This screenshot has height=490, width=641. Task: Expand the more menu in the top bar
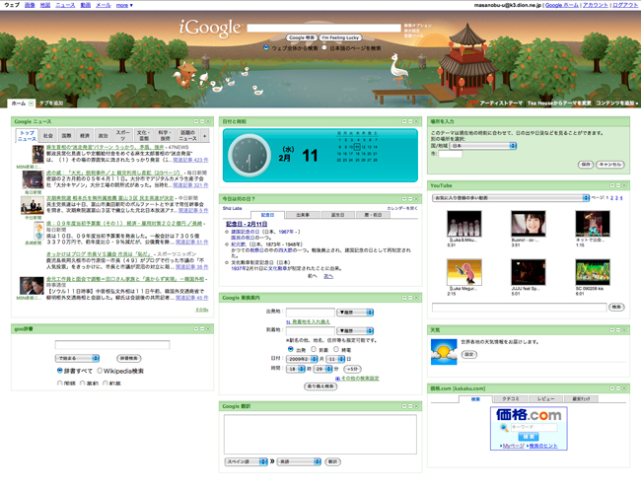[124, 5]
